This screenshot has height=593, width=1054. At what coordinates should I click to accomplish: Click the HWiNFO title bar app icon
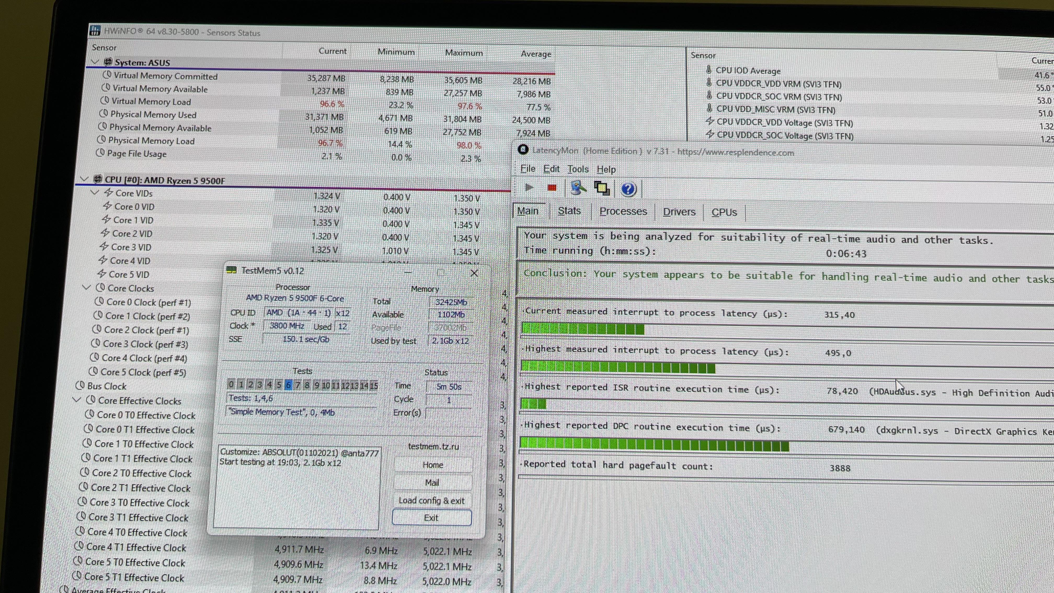coord(95,31)
